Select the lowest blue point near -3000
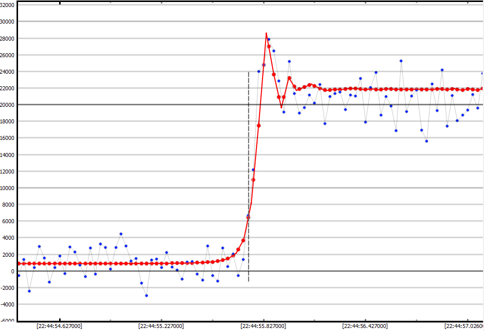The image size is (484, 331). coord(146,295)
